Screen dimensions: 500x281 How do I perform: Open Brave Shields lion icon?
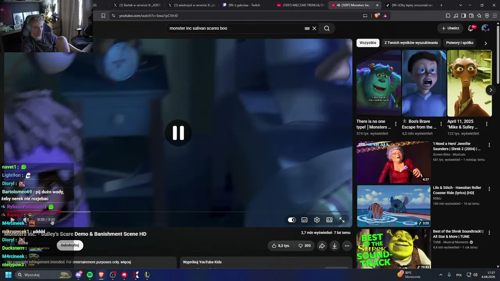[377, 16]
